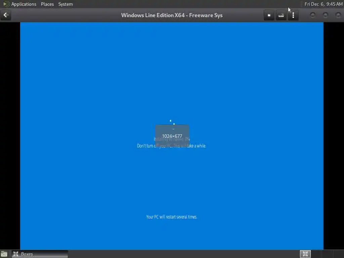Go back with the arrow button

coord(6,15)
